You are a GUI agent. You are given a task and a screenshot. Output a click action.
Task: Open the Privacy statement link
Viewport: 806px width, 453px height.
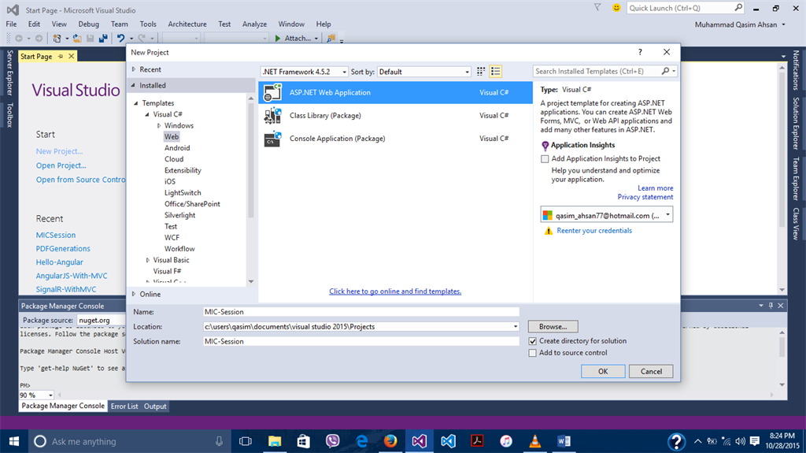(645, 197)
